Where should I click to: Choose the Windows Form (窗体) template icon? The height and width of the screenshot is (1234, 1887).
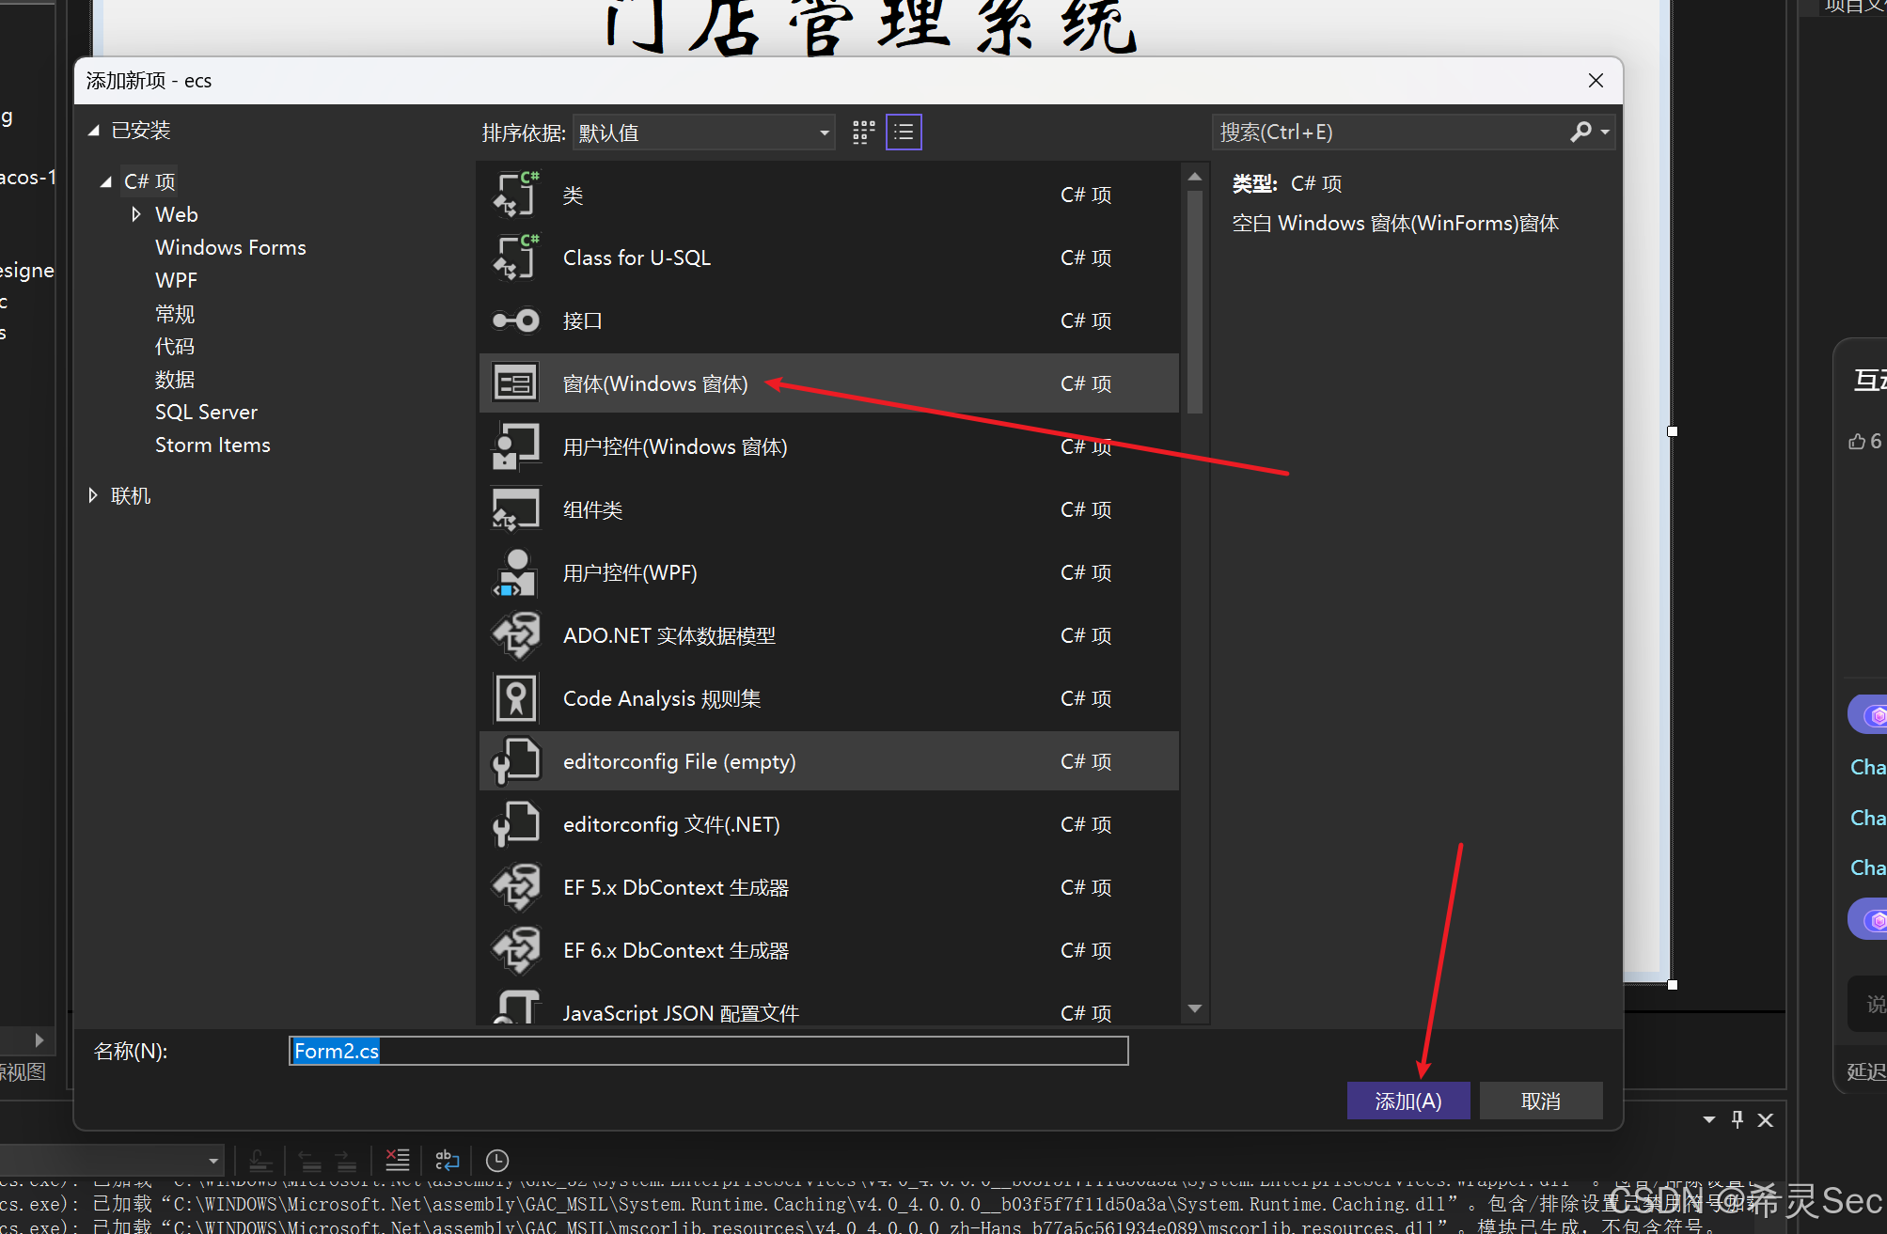(x=515, y=383)
